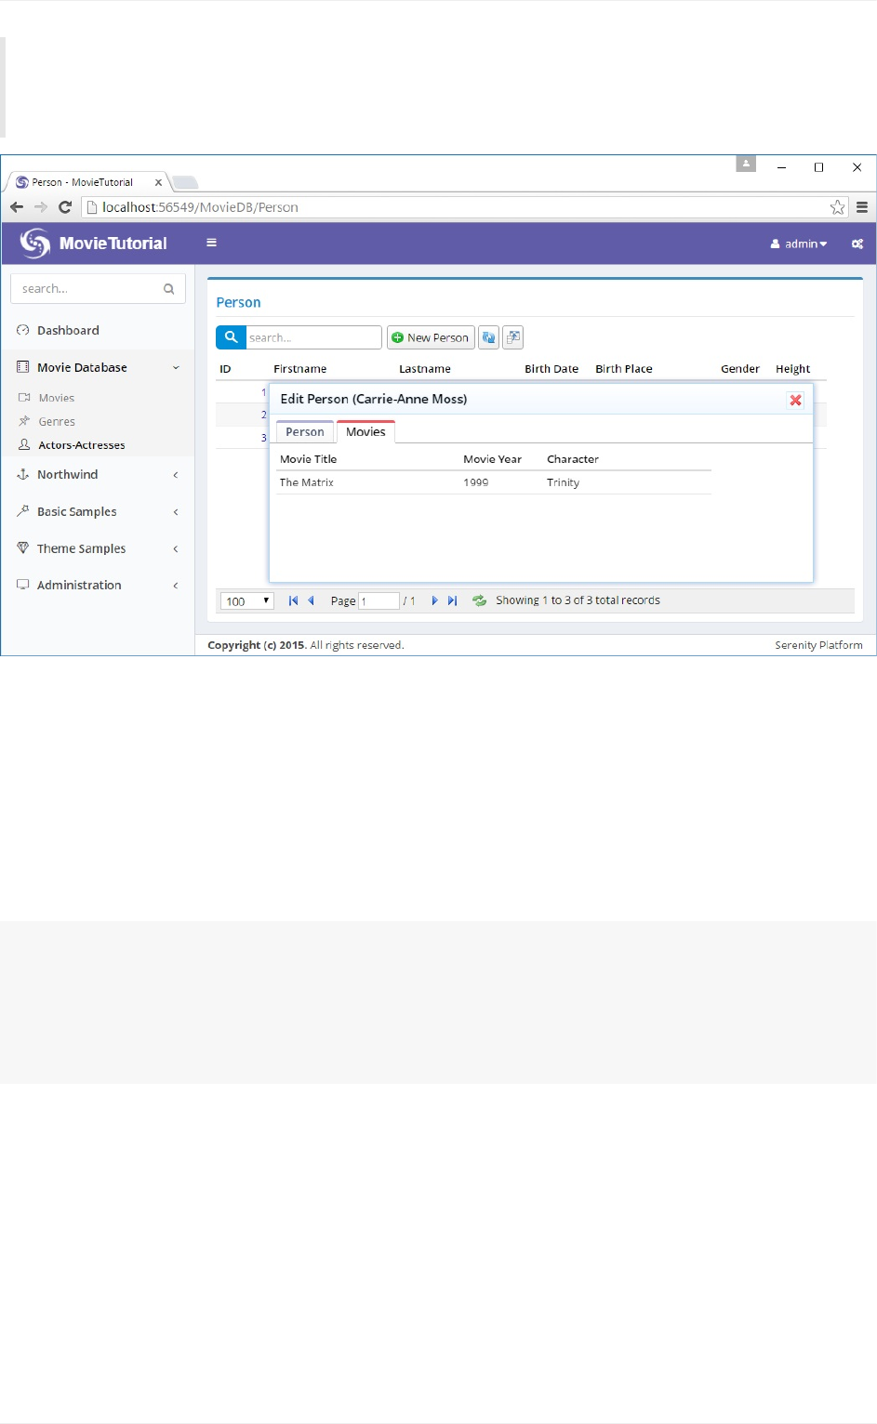This screenshot has height=1424, width=877.
Task: Focus the Person grid search box
Action: (x=313, y=337)
